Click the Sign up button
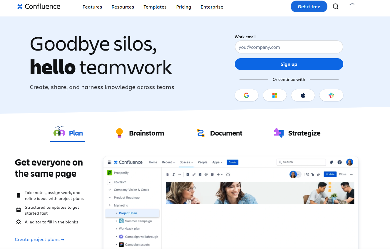Image resolution: width=390 pixels, height=249 pixels. [x=289, y=64]
